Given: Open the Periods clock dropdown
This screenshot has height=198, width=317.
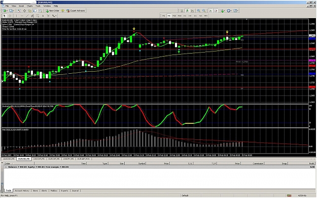Looking at the screenshot, I should [229, 11].
